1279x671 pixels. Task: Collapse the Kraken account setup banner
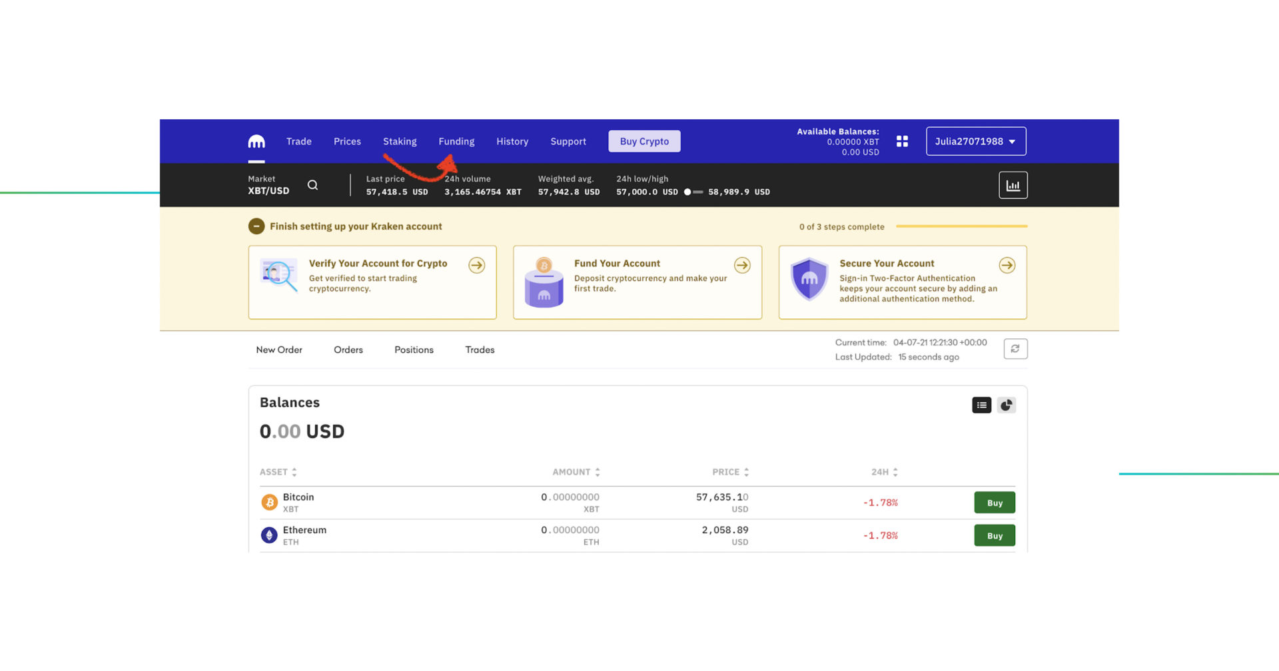[x=256, y=226]
